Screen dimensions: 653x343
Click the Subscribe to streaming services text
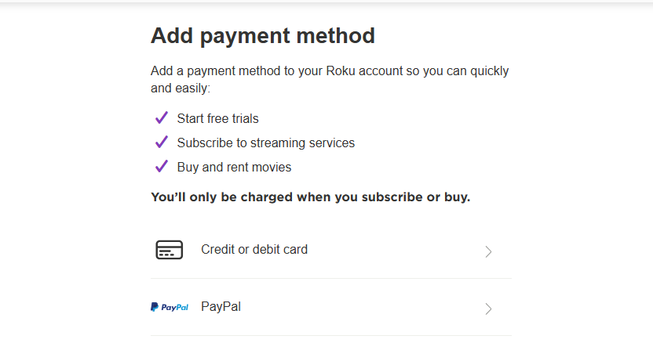pyautogui.click(x=265, y=143)
